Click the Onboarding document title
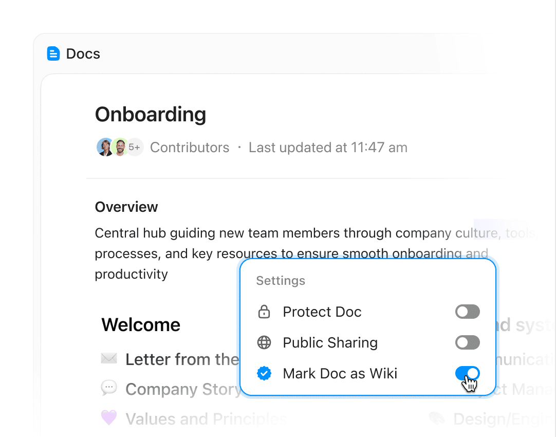 [151, 114]
